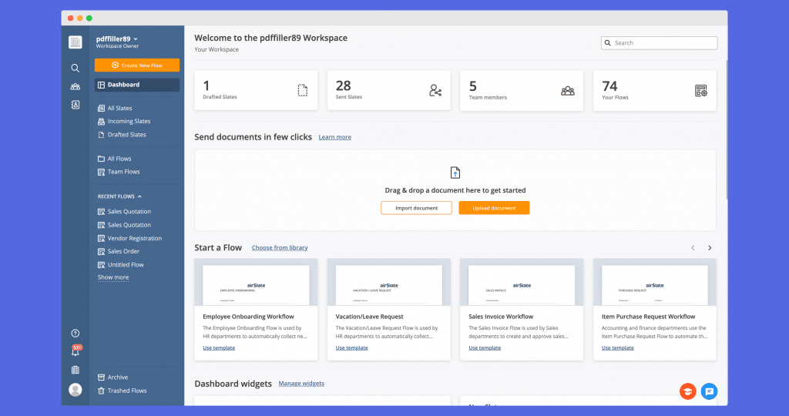Click the magnifier icon in Search field
This screenshot has height=416, width=789.
click(x=607, y=43)
